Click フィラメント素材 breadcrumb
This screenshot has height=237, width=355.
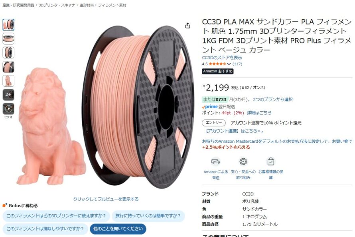112,5
